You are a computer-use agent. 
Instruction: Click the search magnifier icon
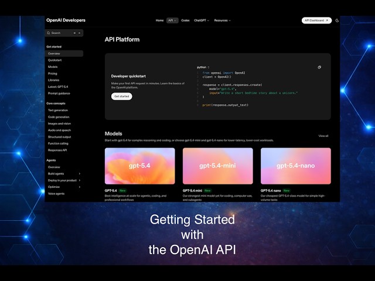tap(48, 33)
